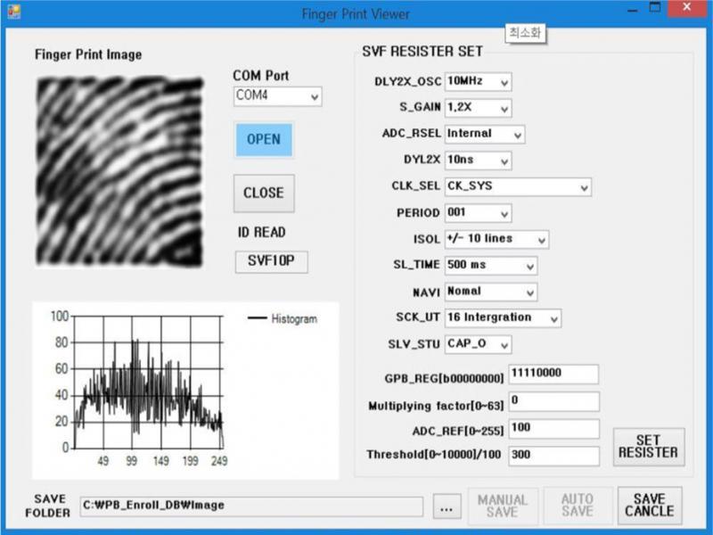Click the SVF10P ID READ button

pos(271,261)
